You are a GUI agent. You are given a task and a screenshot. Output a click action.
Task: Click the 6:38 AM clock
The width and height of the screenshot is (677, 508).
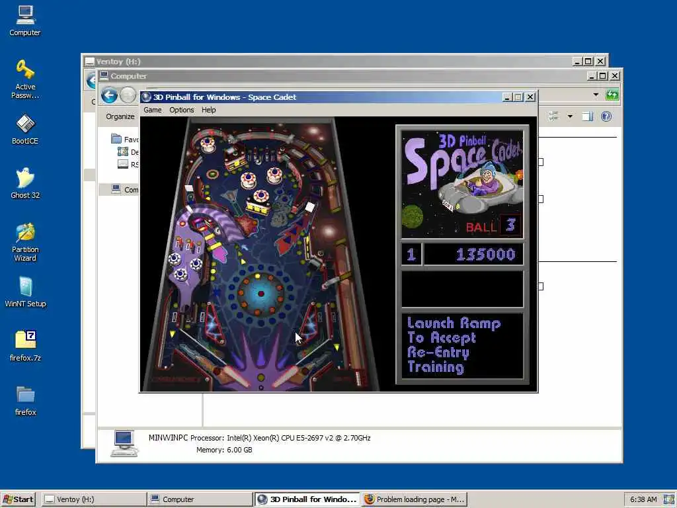click(643, 499)
